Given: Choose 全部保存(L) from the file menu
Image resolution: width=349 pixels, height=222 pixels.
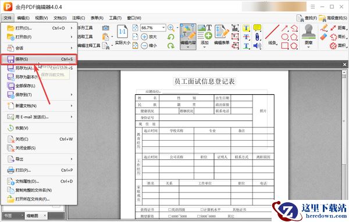Looking at the screenshot, I should (x=40, y=86).
